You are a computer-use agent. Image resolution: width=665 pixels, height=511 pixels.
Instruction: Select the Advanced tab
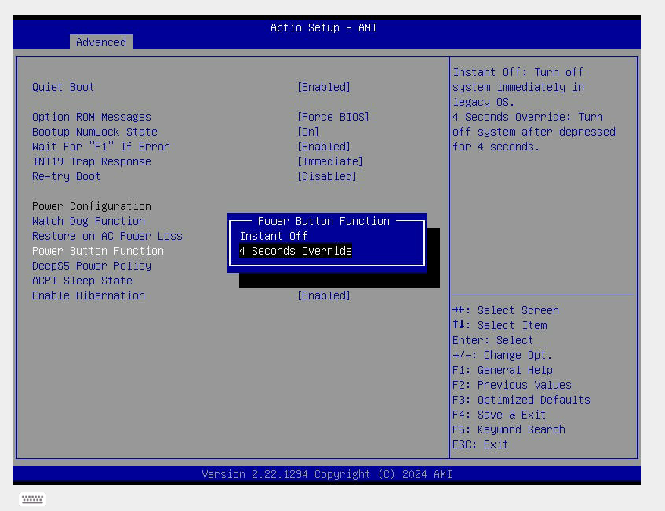[100, 42]
